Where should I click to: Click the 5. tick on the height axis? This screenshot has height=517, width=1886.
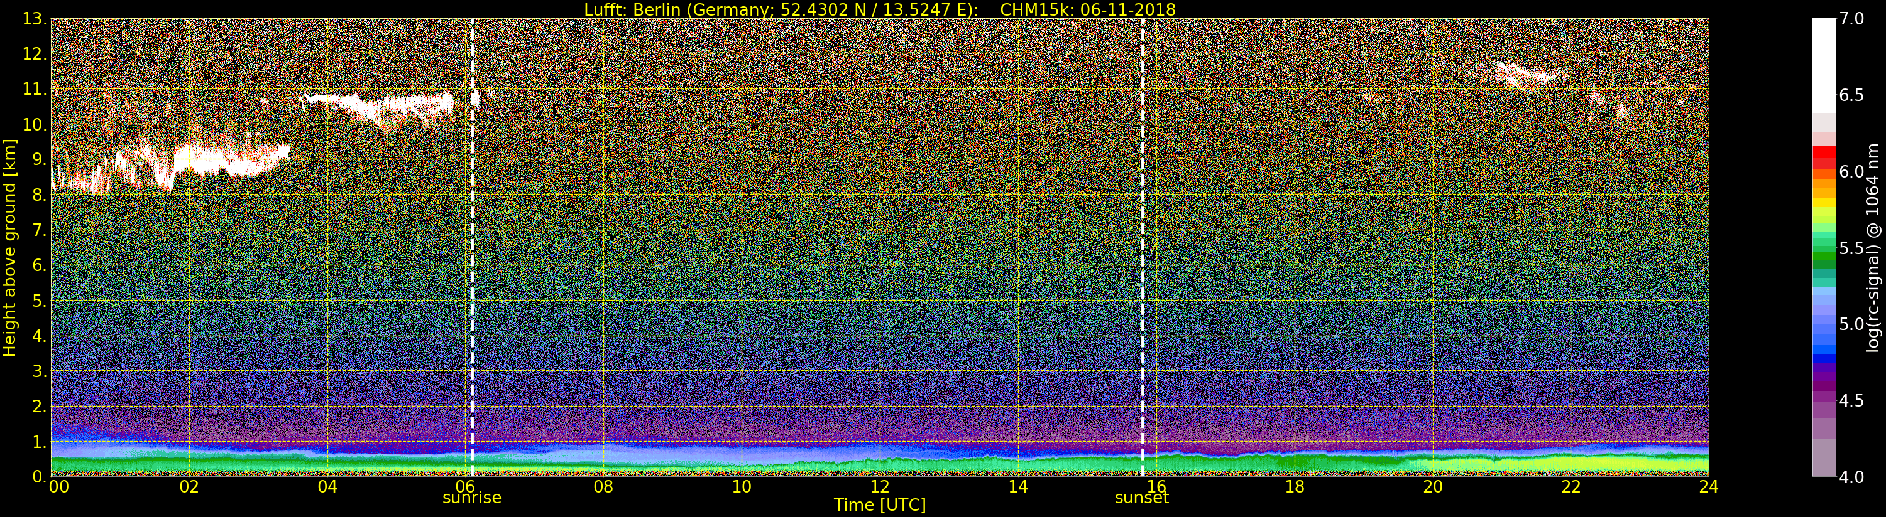[40, 301]
